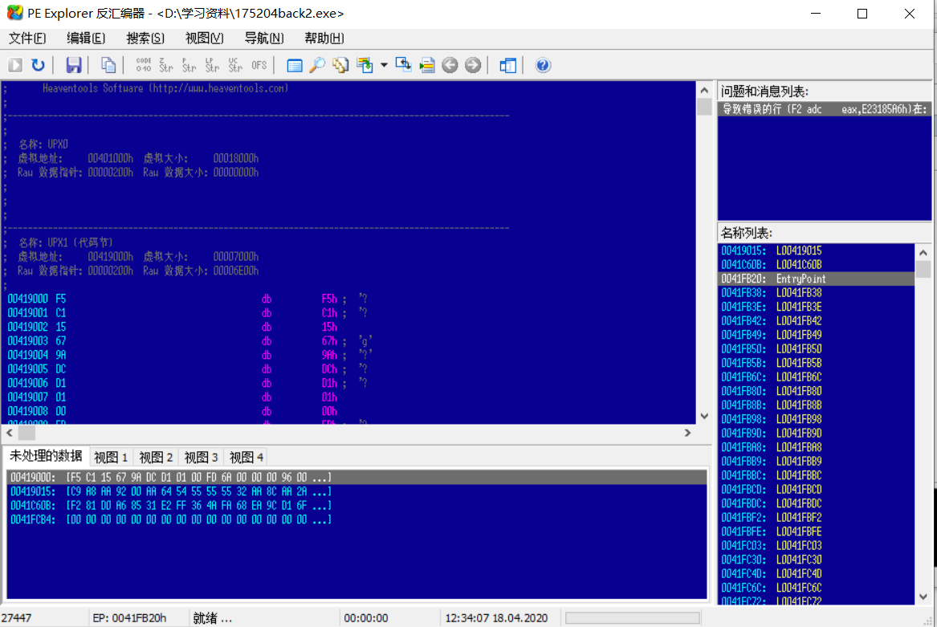Click the blue refresh arrow icon
937x627 pixels.
coord(39,65)
